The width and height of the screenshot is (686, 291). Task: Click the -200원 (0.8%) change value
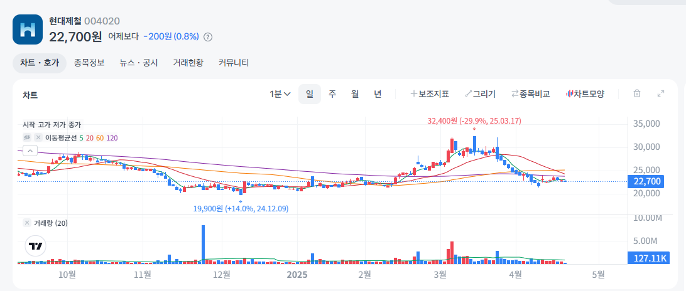click(x=171, y=37)
